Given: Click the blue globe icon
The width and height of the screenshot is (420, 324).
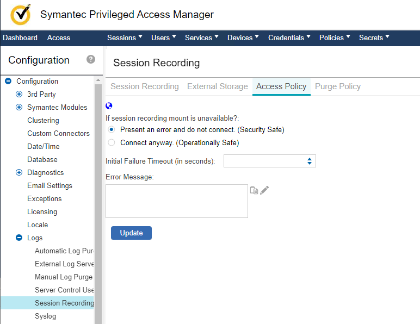Looking at the screenshot, I should point(109,106).
